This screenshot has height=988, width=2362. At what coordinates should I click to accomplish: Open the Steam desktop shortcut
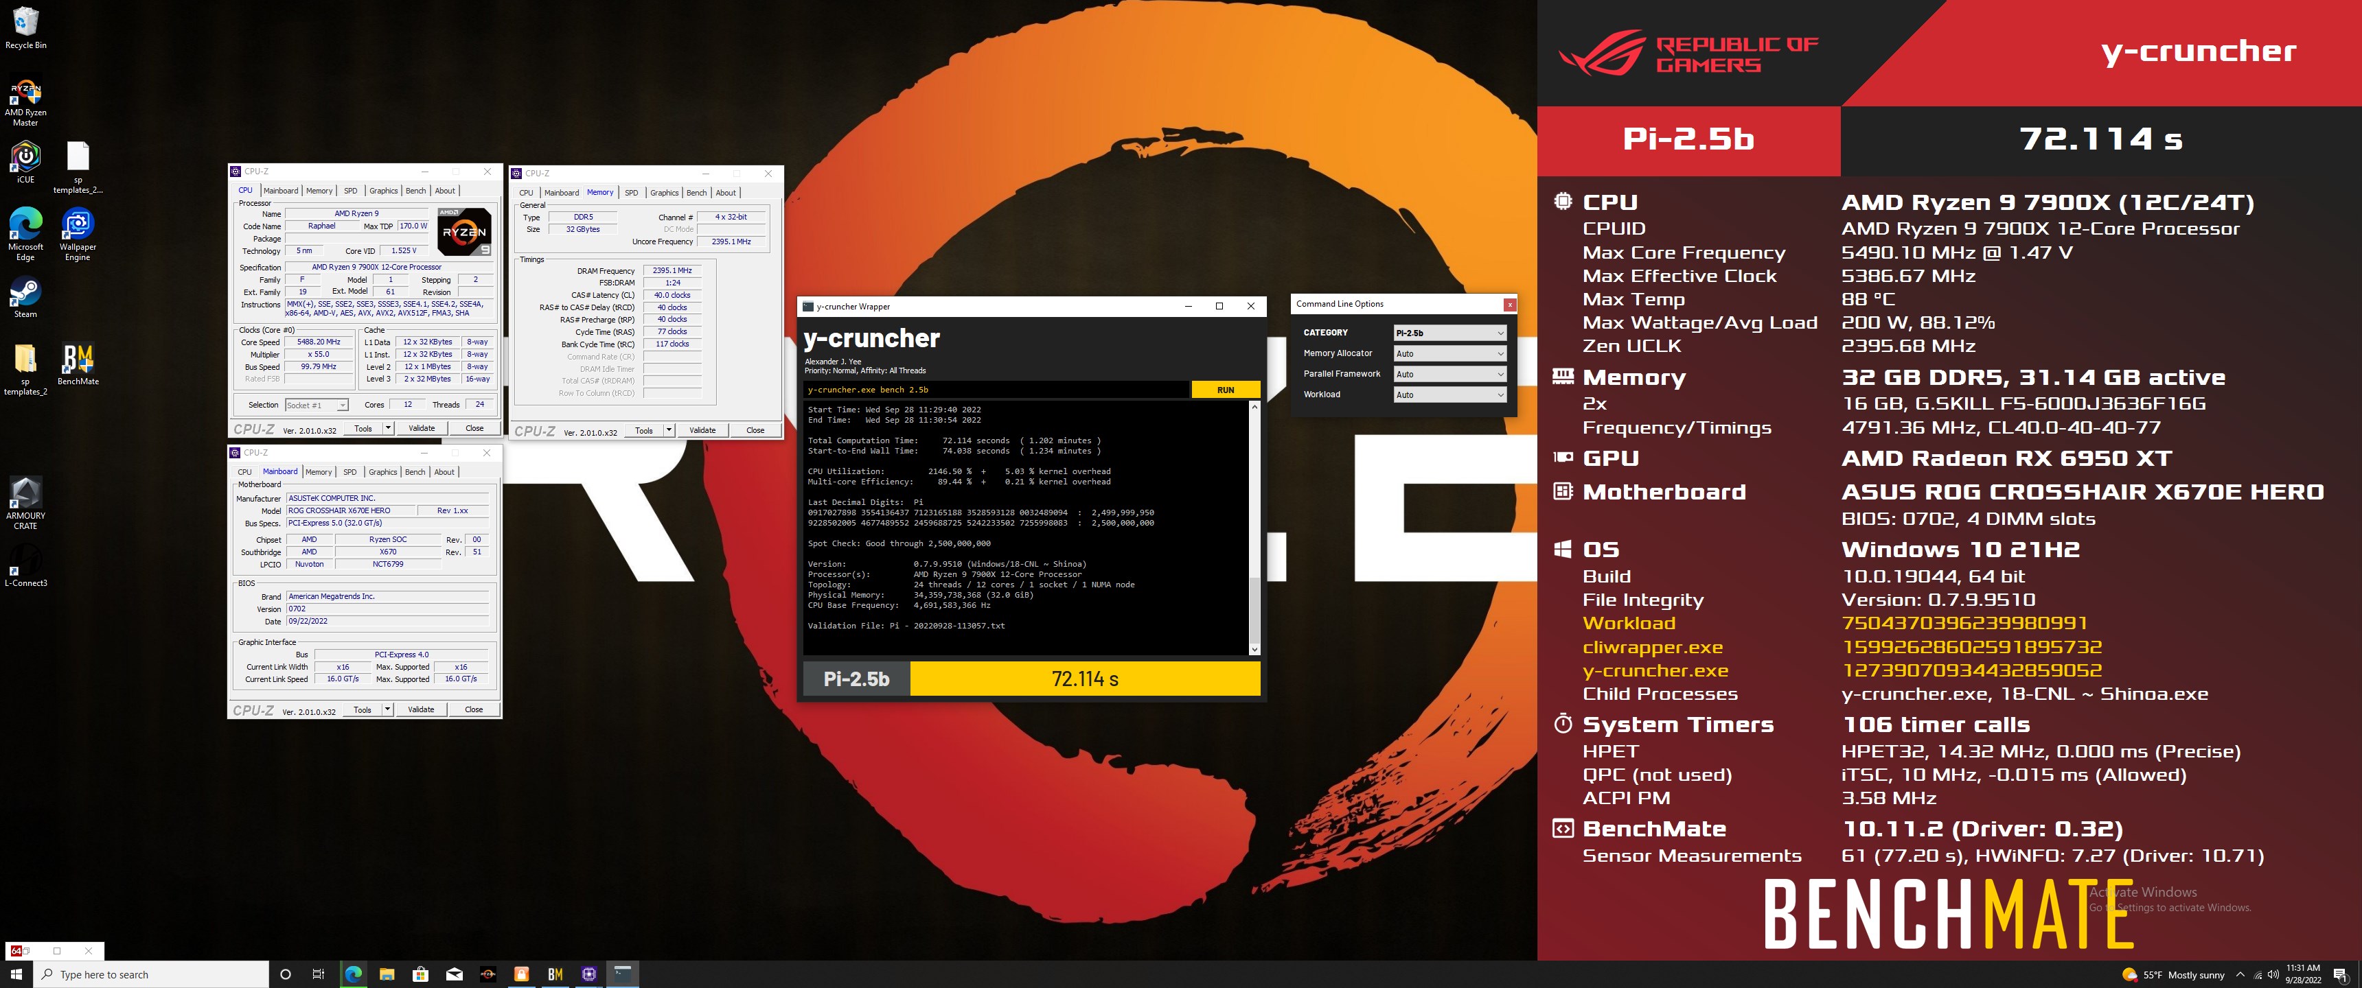pos(25,298)
